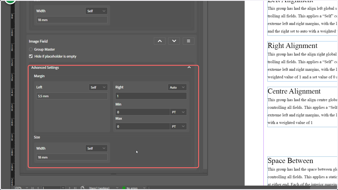The image size is (338, 190).
Task: Go to next page in status bar
Action: [x=70, y=188]
